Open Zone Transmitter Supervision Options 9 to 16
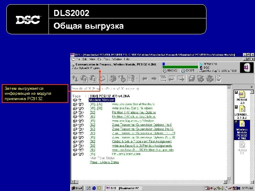Viewport: 255px width, 191px height. (143, 129)
